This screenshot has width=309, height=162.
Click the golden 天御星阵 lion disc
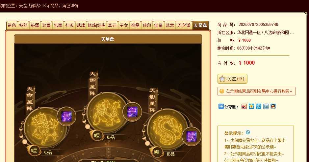click(107, 112)
